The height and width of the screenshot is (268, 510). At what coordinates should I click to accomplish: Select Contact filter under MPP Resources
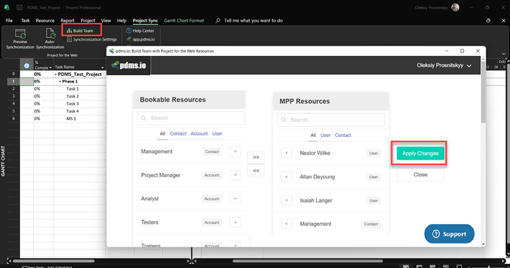343,135
